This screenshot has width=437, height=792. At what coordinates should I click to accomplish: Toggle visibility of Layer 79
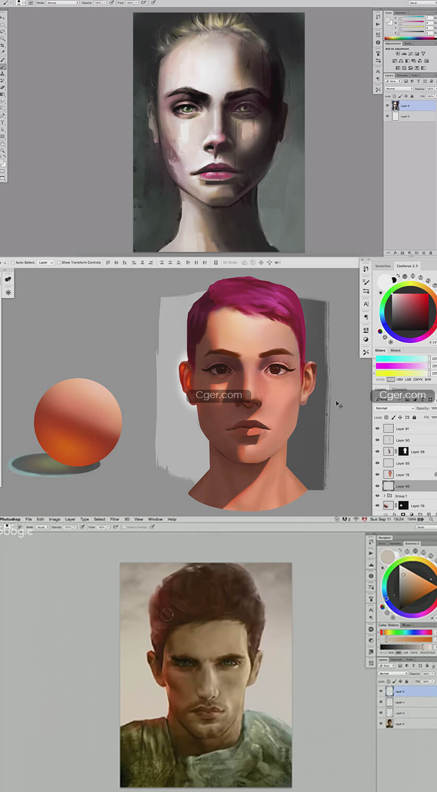coord(377,506)
